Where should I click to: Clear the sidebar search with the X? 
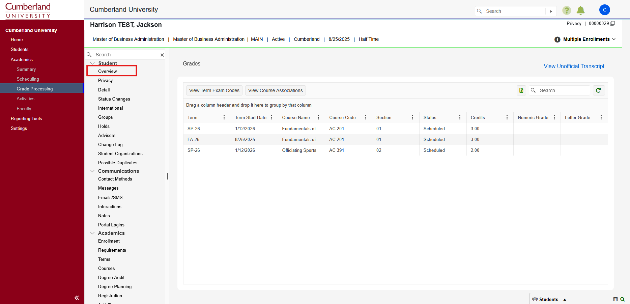click(x=162, y=55)
